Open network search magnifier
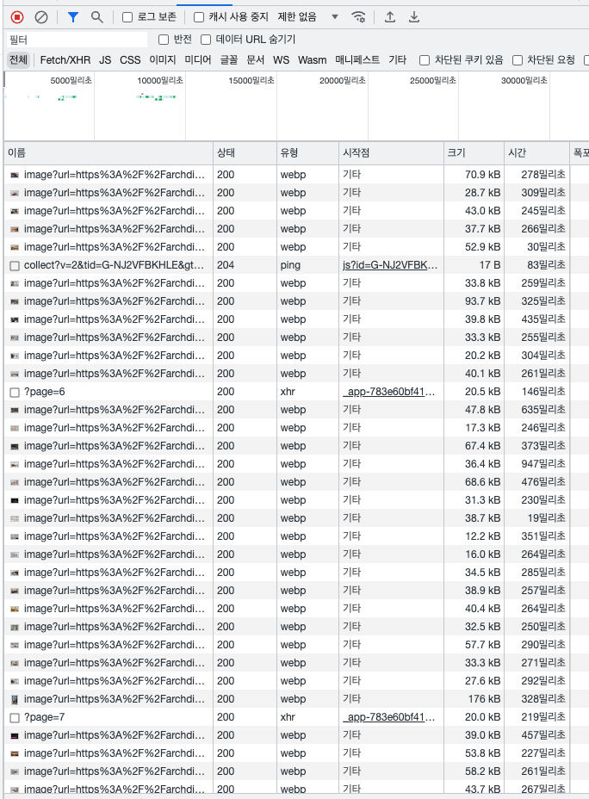The image size is (589, 799). tap(96, 17)
